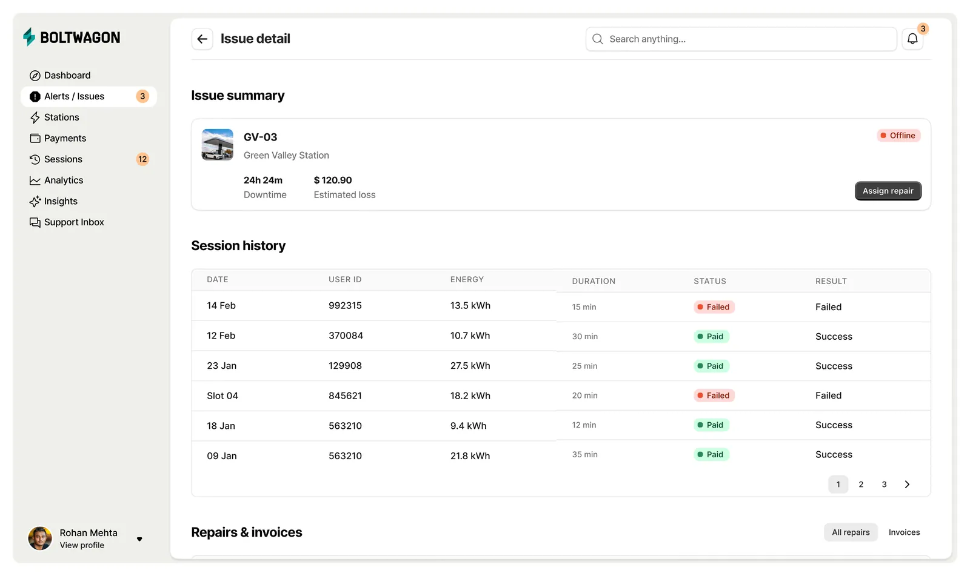Expand the Rohan Mehta profile dropdown

(139, 539)
